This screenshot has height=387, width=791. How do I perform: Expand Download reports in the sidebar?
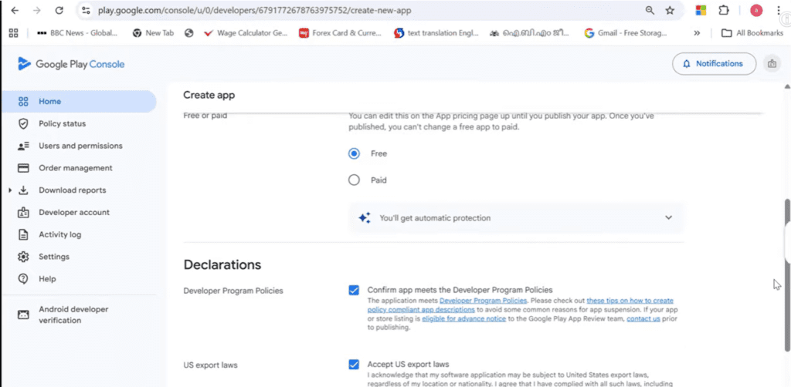click(x=10, y=190)
